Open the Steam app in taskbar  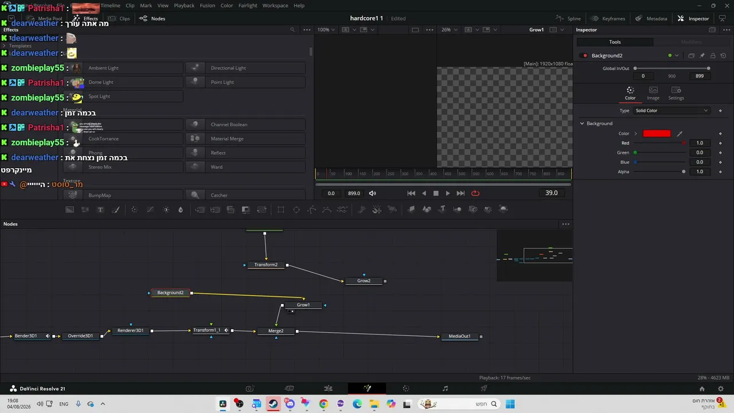(x=273, y=404)
